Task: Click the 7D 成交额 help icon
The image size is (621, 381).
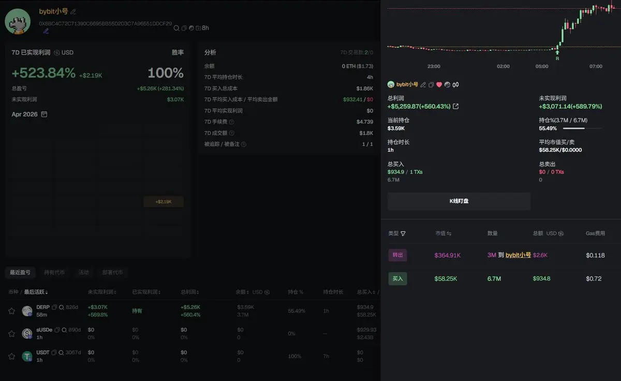Action: (231, 133)
